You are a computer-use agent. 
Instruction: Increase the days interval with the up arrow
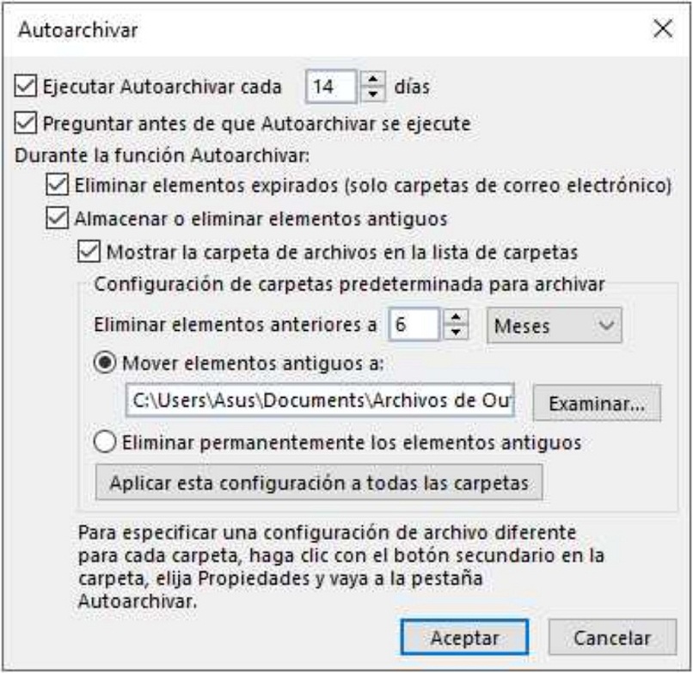(373, 79)
